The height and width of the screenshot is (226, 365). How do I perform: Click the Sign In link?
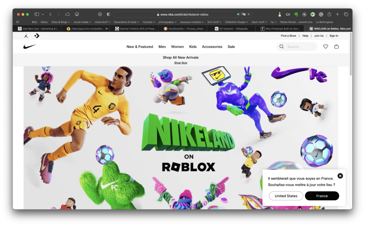tap(334, 36)
